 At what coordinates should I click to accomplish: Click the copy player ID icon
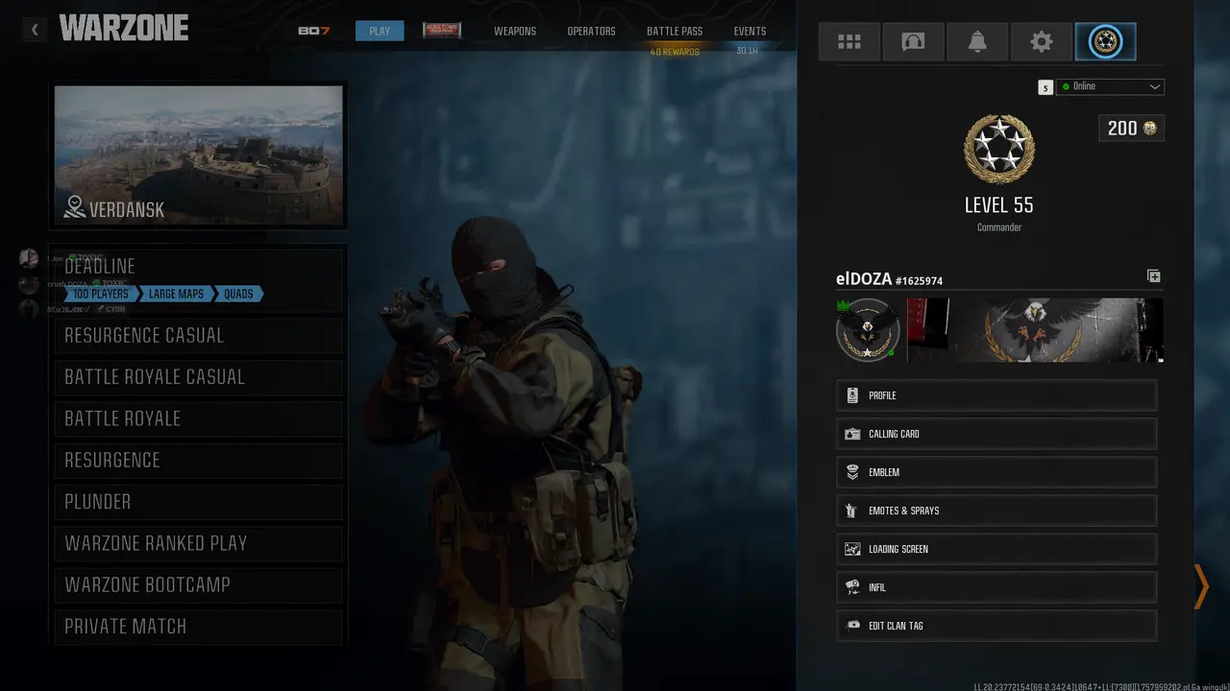pos(1153,276)
